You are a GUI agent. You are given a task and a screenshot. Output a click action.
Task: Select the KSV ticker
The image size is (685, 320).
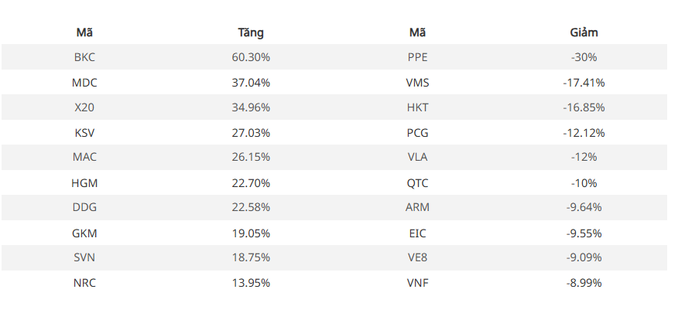pyautogui.click(x=84, y=132)
